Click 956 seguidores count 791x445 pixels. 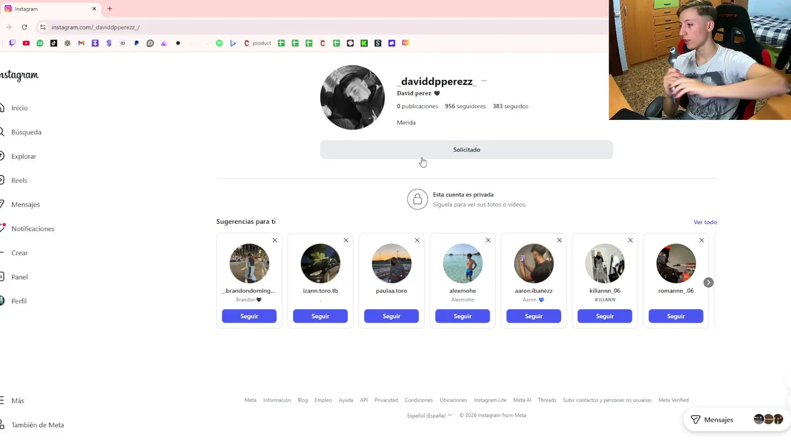465,106
